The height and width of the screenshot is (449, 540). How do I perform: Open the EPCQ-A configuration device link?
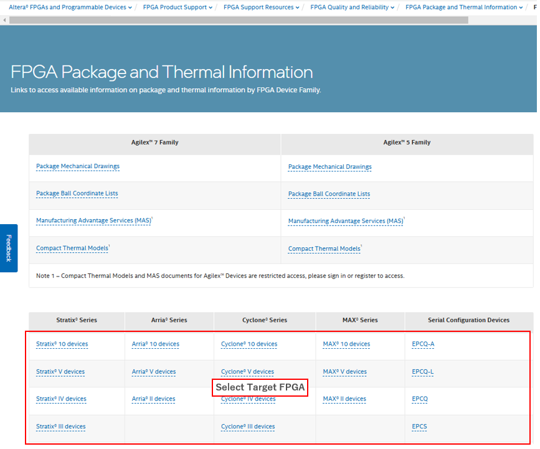[x=423, y=344]
